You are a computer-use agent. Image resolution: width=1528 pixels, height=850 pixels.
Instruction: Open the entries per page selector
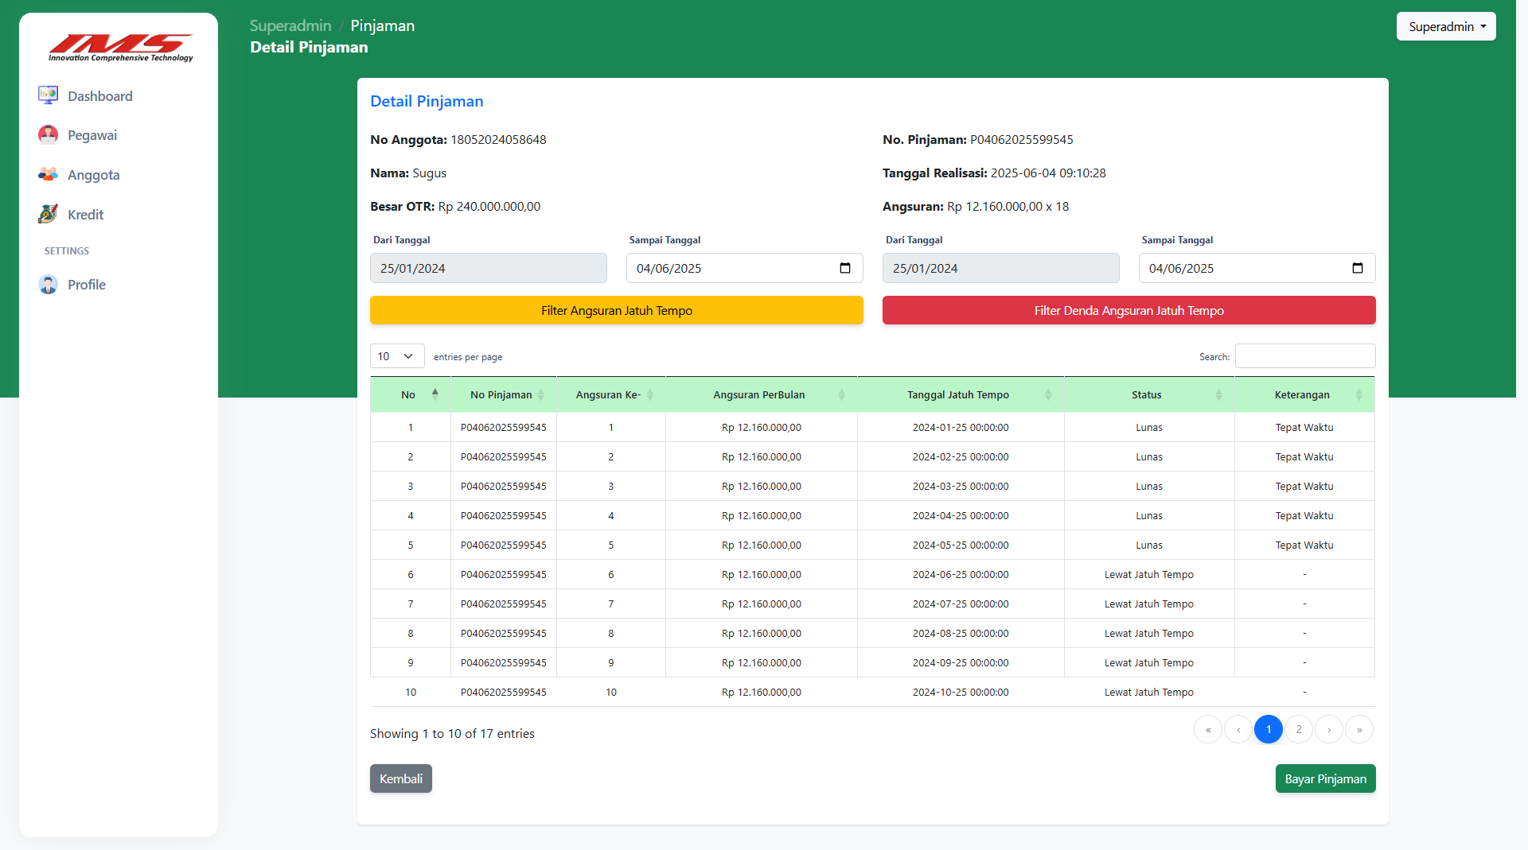397,356
